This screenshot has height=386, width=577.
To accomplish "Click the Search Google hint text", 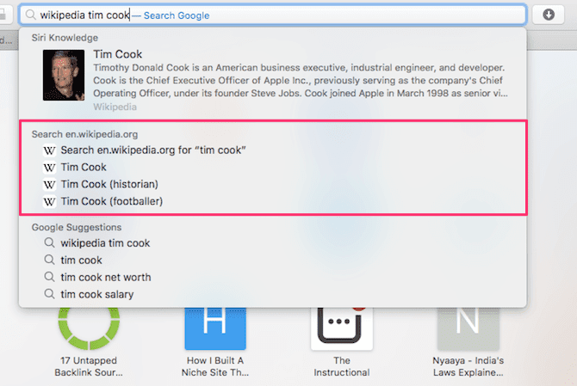I will click(177, 15).
